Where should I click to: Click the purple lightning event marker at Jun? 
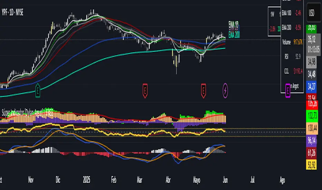225,91
